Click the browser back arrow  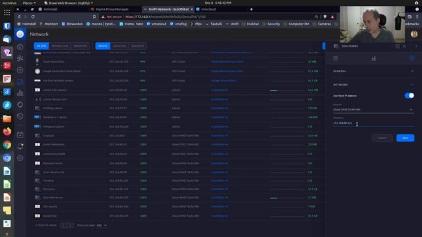pyautogui.click(x=19, y=16)
